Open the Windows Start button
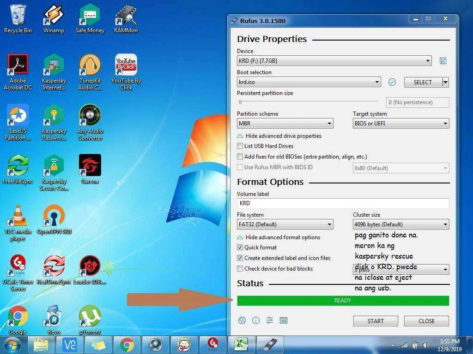This screenshot has height=354, width=473. point(12,345)
